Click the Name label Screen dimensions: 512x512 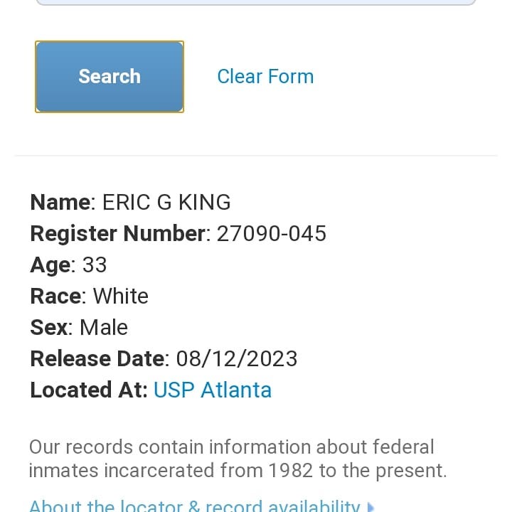pyautogui.click(x=60, y=202)
